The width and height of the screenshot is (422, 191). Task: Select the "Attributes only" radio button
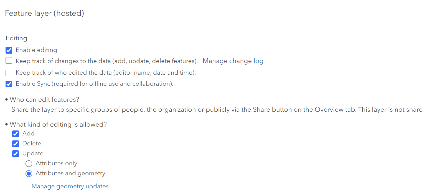tap(29, 163)
